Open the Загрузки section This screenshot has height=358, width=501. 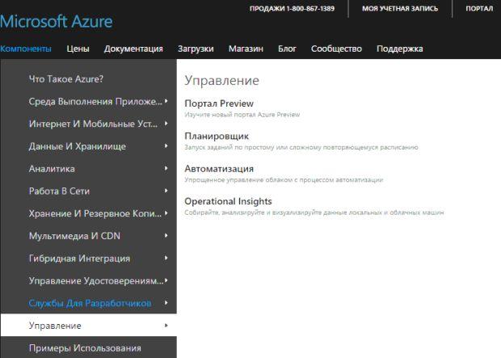pos(196,48)
